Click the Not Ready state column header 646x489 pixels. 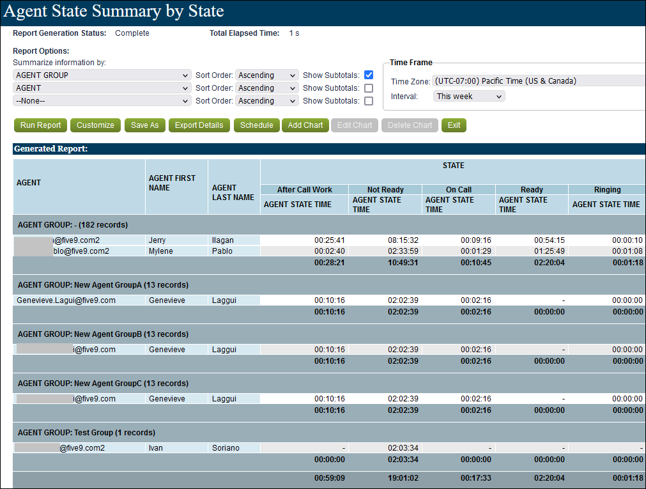pos(385,190)
